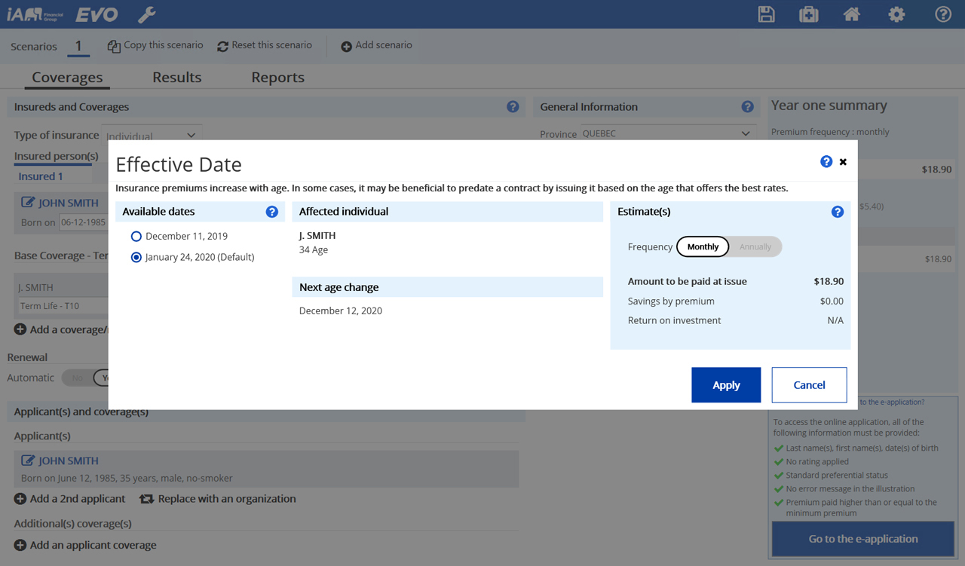
Task: Click the Apply button
Action: [725, 385]
